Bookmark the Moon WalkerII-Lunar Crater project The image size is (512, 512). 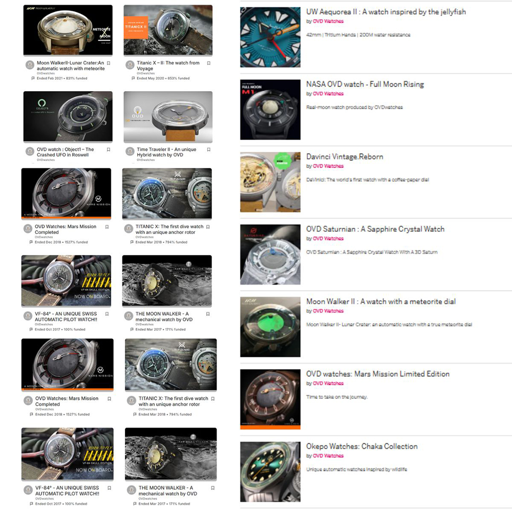point(109,63)
